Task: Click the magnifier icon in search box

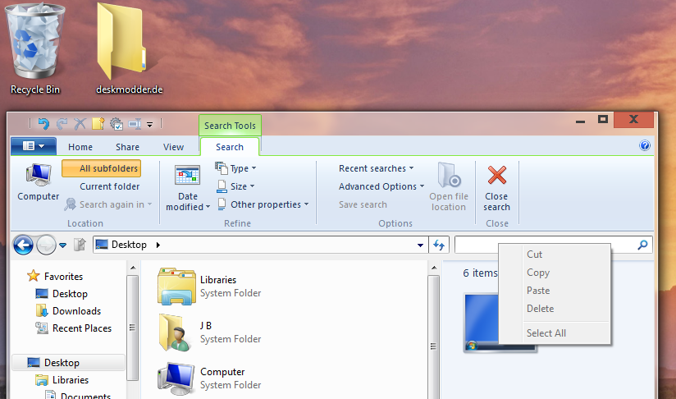Action: [642, 245]
